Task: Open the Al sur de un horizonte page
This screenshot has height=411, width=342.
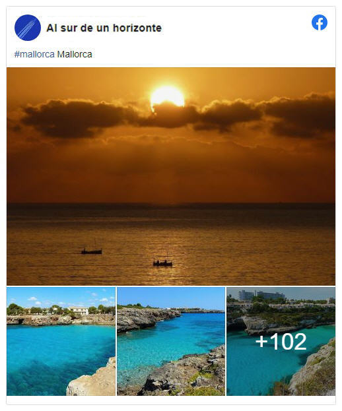Action: point(104,28)
